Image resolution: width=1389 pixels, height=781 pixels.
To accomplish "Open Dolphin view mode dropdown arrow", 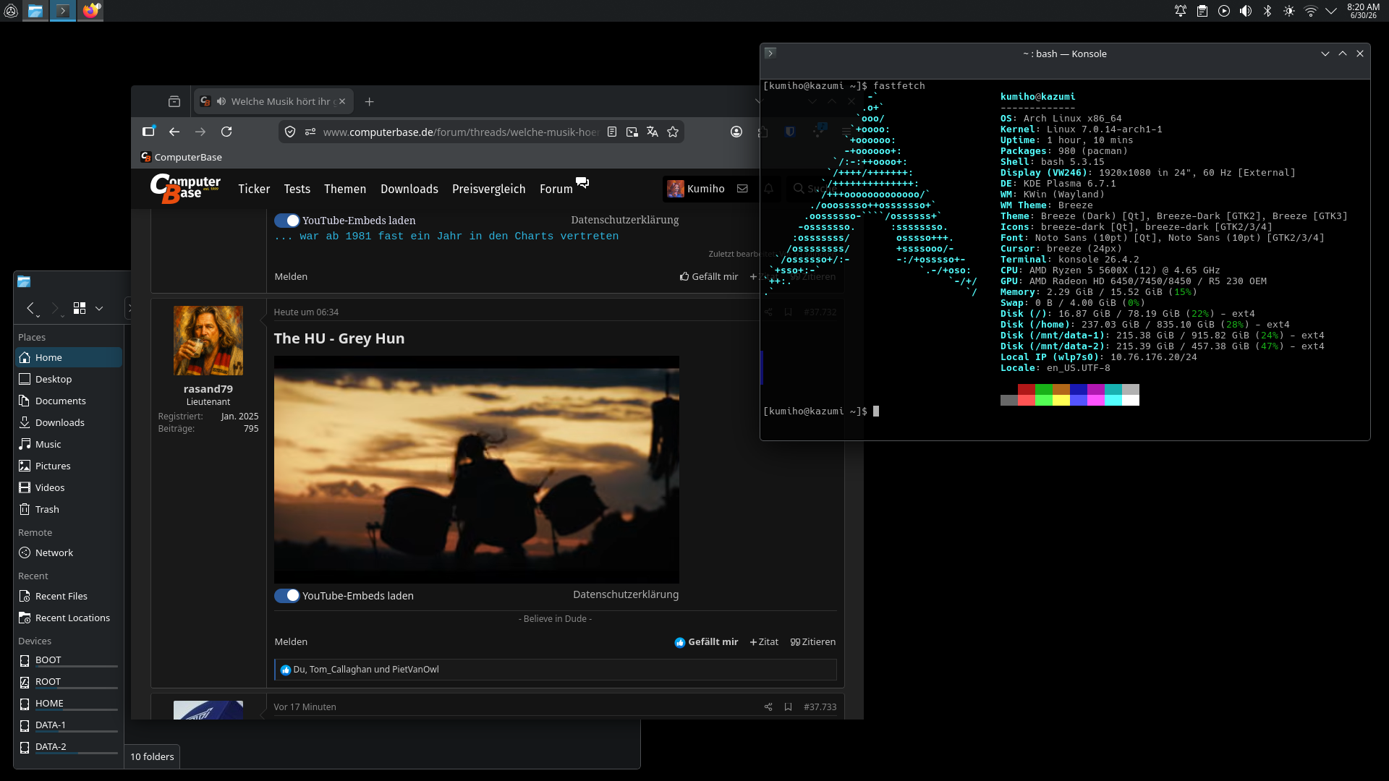I will click(99, 308).
